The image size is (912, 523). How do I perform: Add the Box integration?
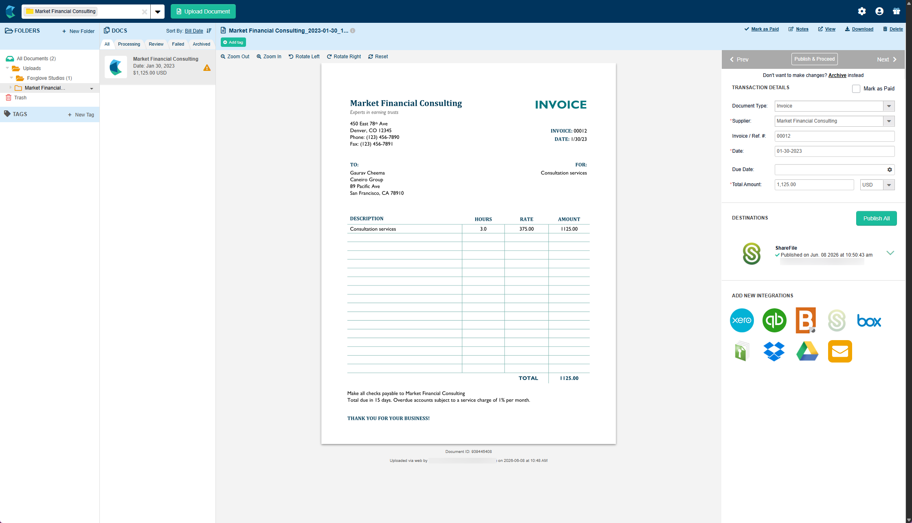[869, 321]
